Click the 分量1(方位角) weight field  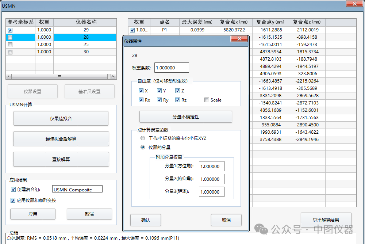[211, 166]
